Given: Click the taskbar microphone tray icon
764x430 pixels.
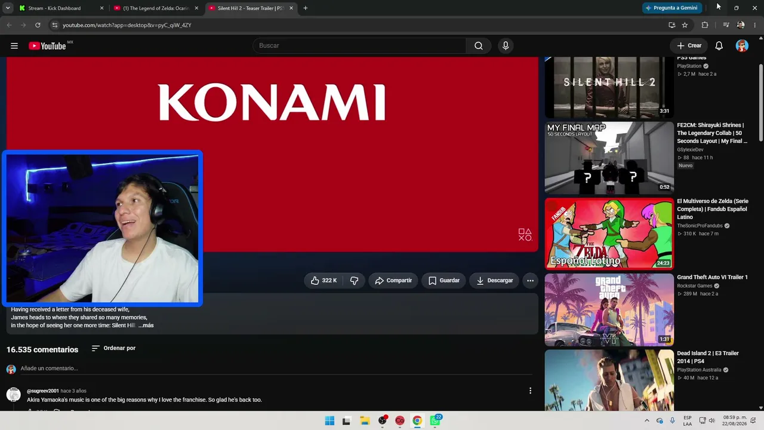Looking at the screenshot, I should (x=673, y=421).
